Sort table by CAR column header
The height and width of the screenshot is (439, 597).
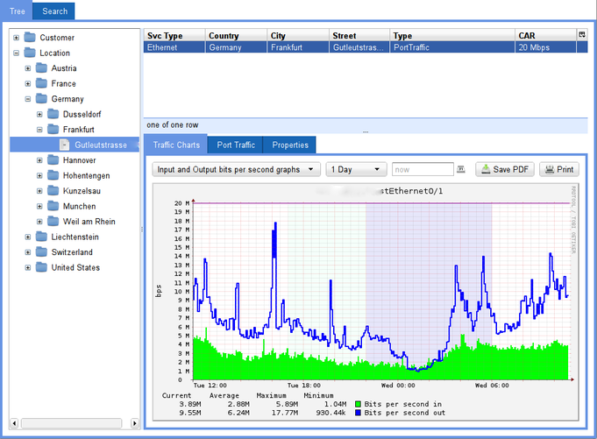pos(544,35)
